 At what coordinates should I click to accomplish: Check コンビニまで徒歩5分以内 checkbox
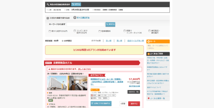[x=75, y=31]
